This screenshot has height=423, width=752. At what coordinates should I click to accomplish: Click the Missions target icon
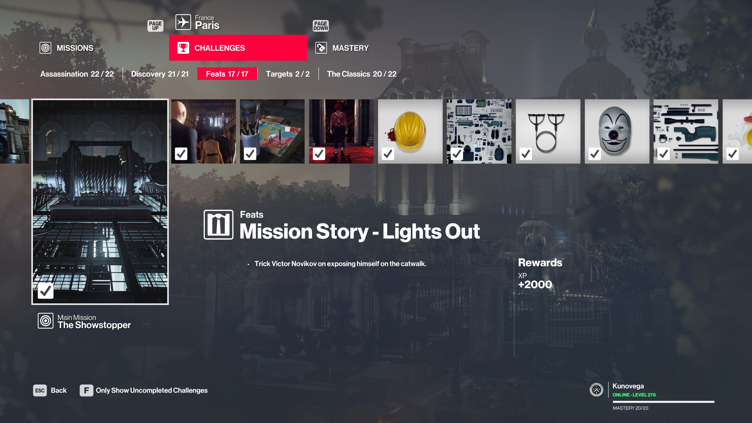coord(46,48)
